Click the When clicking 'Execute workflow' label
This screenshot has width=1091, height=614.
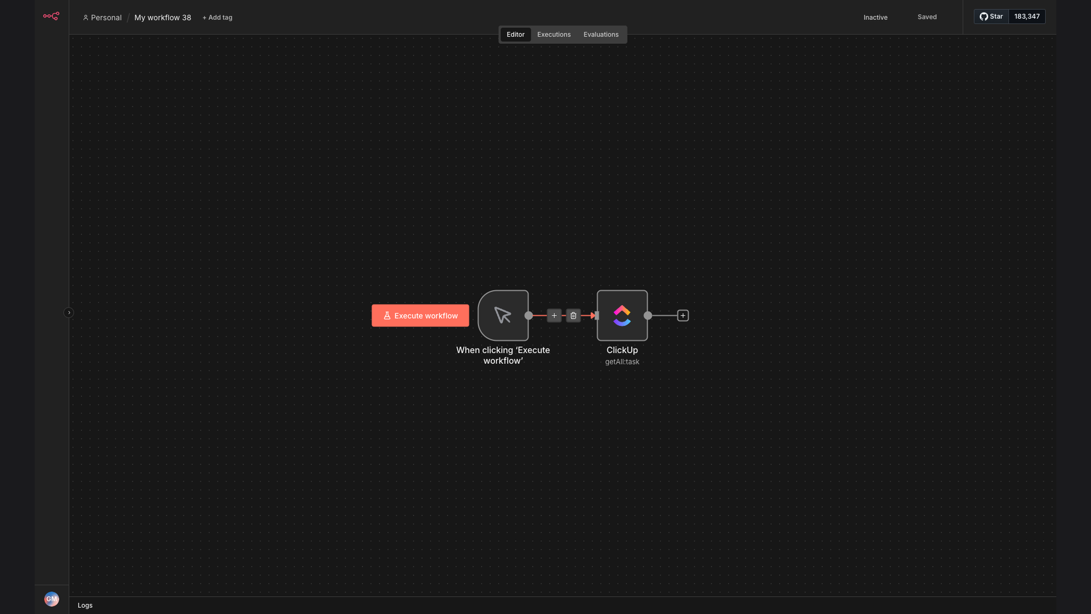click(503, 355)
